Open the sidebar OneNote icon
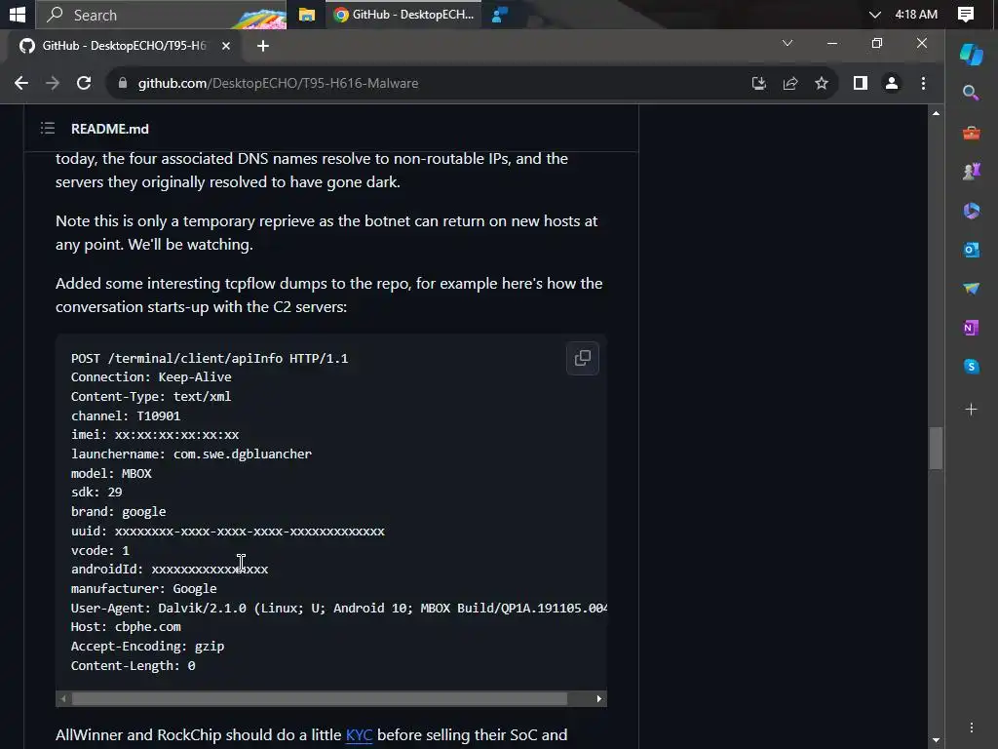Viewport: 998px width, 749px height. (972, 328)
